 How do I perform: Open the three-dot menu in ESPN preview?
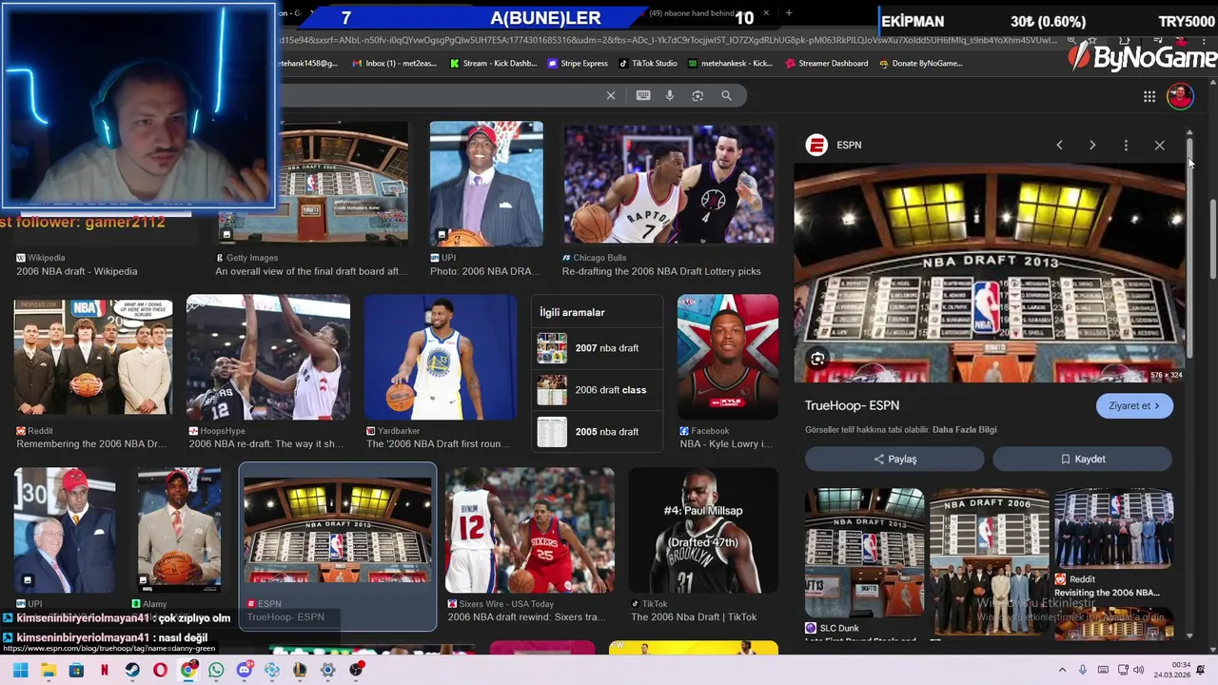point(1126,145)
